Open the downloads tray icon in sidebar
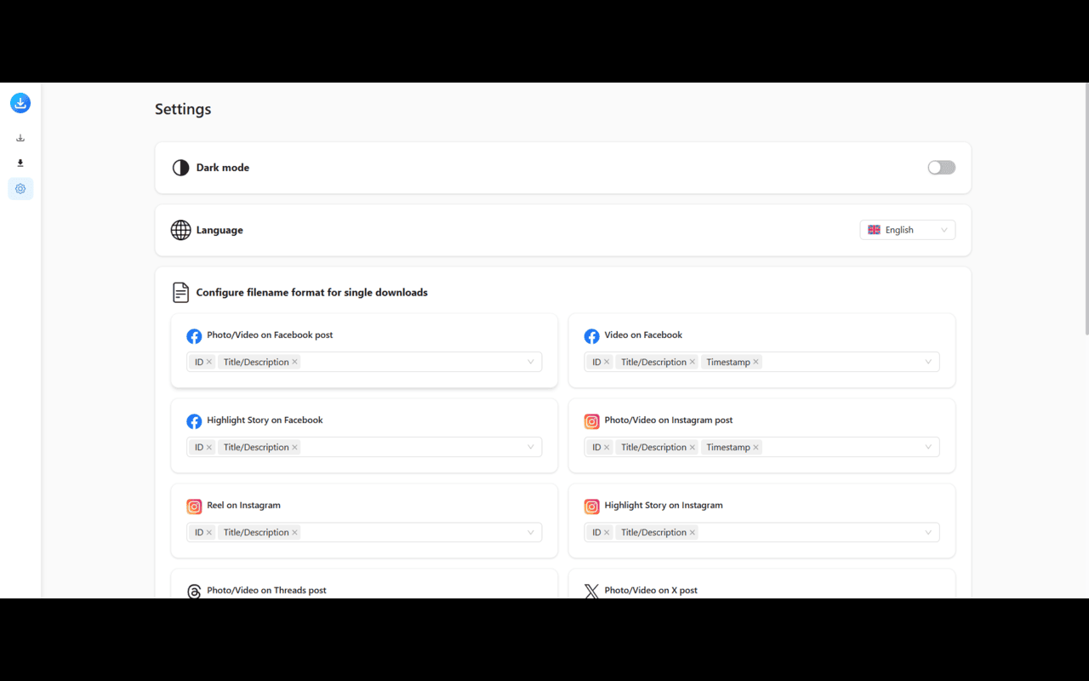This screenshot has height=681, width=1089. tap(20, 138)
